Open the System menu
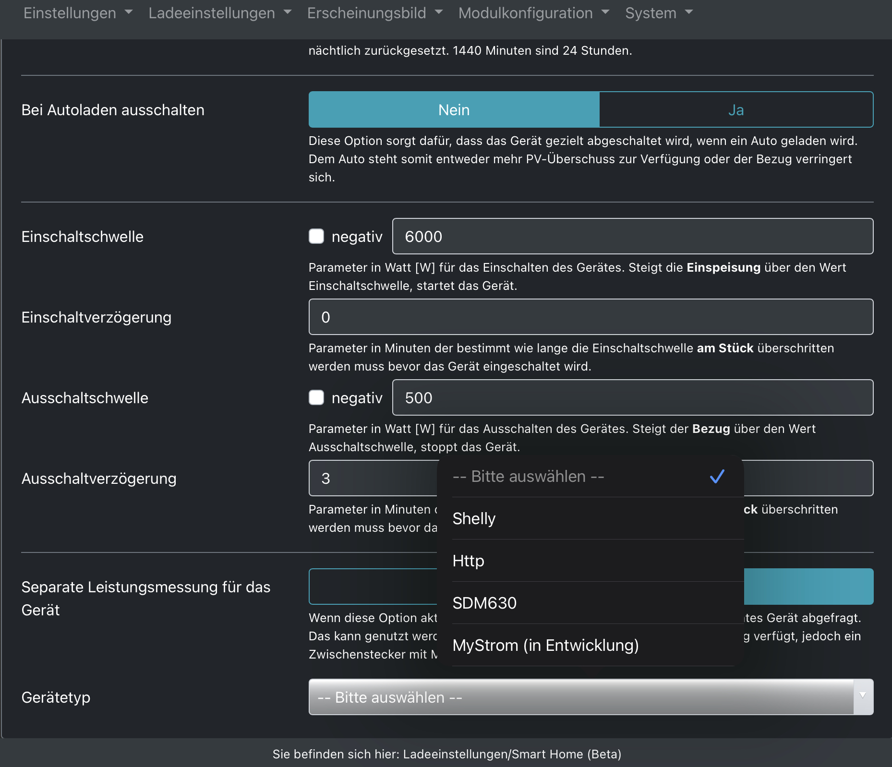Viewport: 892px width, 767px height. [x=659, y=13]
